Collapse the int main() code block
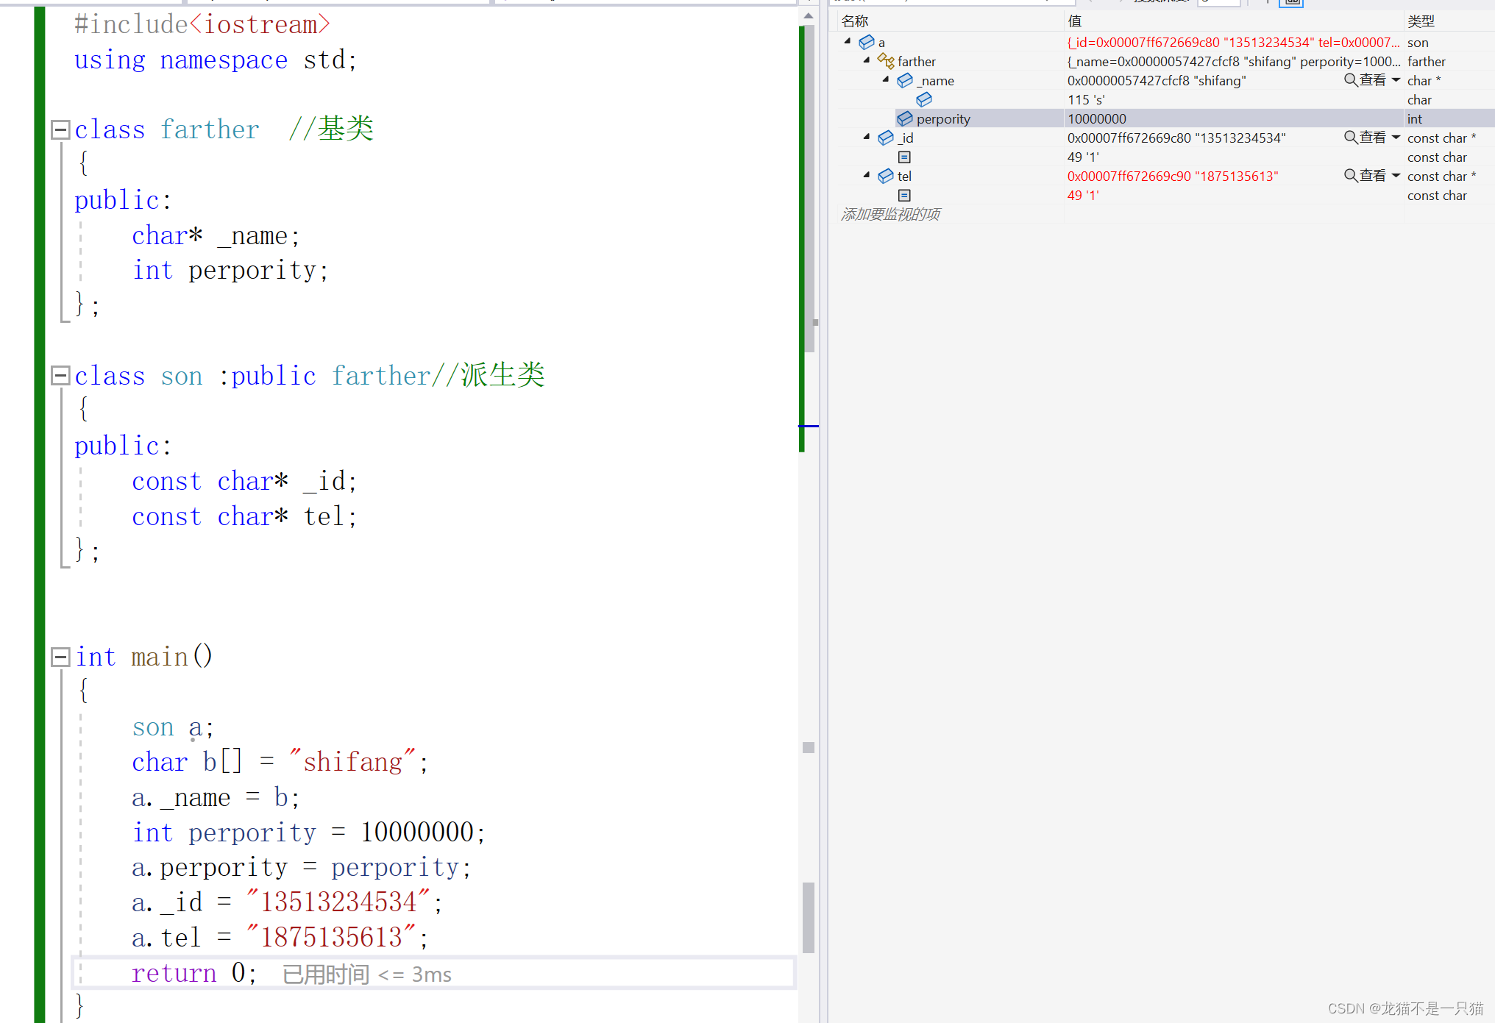This screenshot has width=1495, height=1023. pos(60,657)
